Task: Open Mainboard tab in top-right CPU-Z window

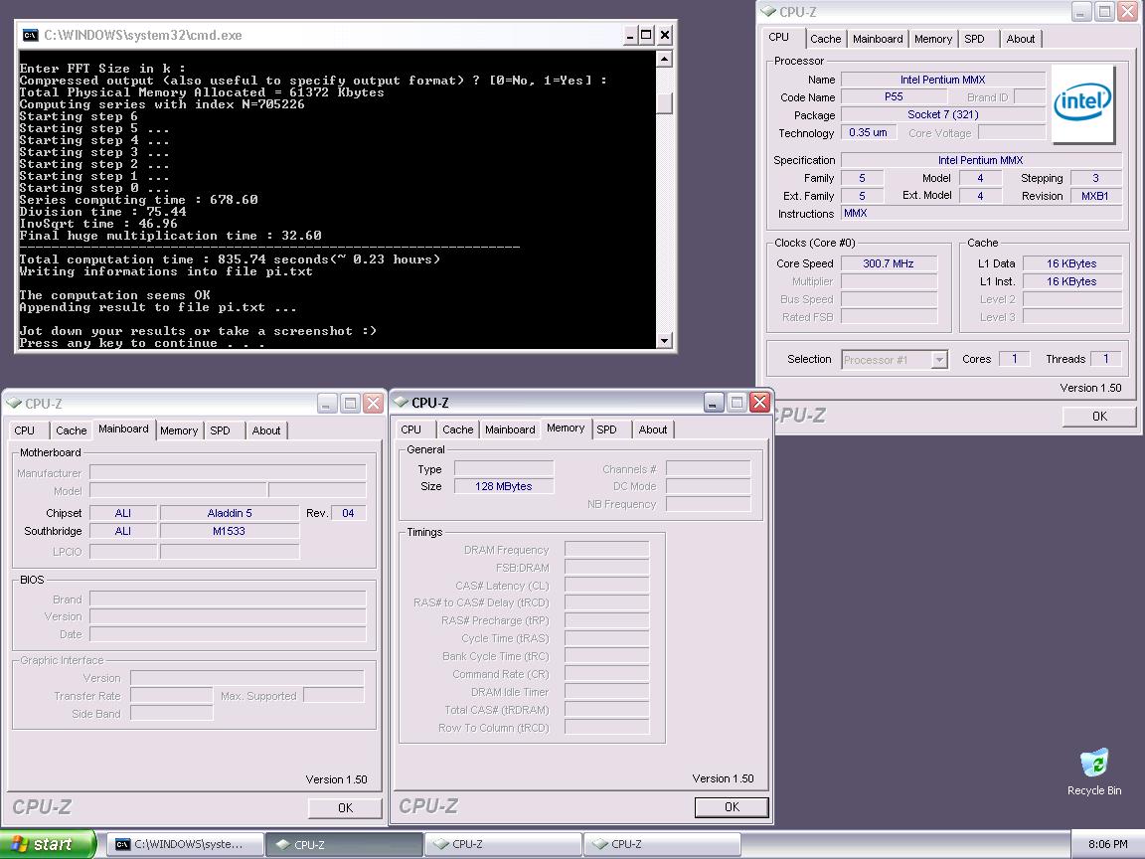Action: pyautogui.click(x=877, y=39)
